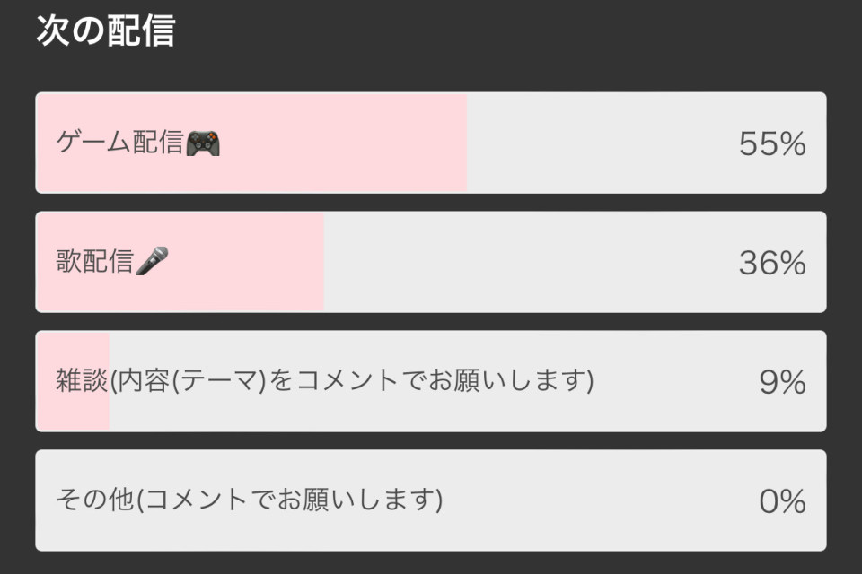Screen dimensions: 862x574
Task: Choose その他(コメントでお願いします) option
Action: click(431, 500)
